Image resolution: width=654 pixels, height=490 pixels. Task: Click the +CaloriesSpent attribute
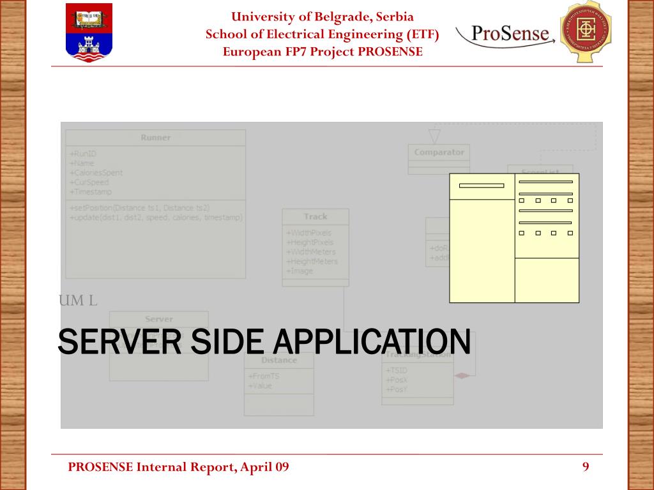coord(96,173)
